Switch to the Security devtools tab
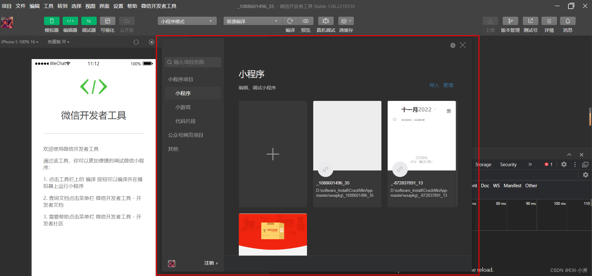This screenshot has width=592, height=276. [508, 165]
